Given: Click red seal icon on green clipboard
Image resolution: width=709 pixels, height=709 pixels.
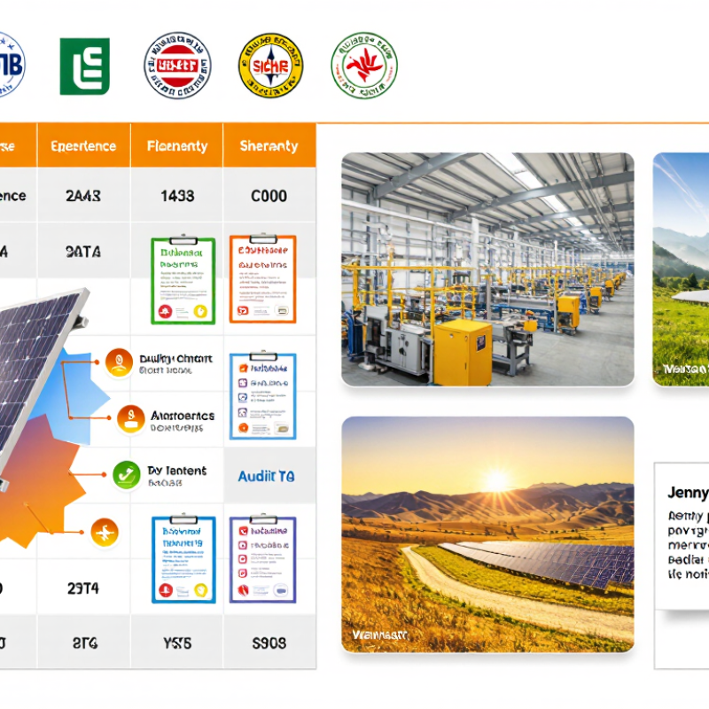Looking at the screenshot, I should click(x=165, y=311).
